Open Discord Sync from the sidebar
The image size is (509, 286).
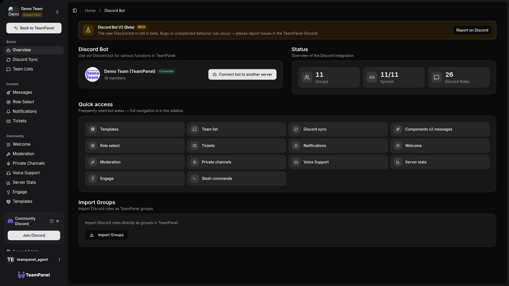pyautogui.click(x=34, y=60)
